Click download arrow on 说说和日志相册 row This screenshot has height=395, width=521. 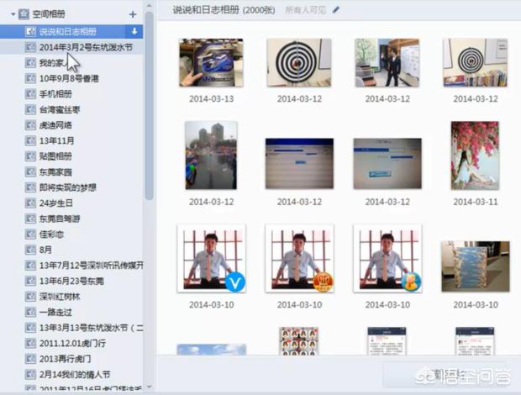click(x=134, y=32)
